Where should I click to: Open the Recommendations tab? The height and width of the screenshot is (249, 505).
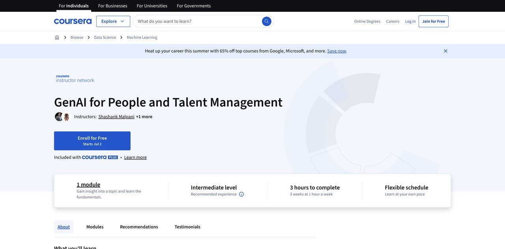pyautogui.click(x=139, y=227)
